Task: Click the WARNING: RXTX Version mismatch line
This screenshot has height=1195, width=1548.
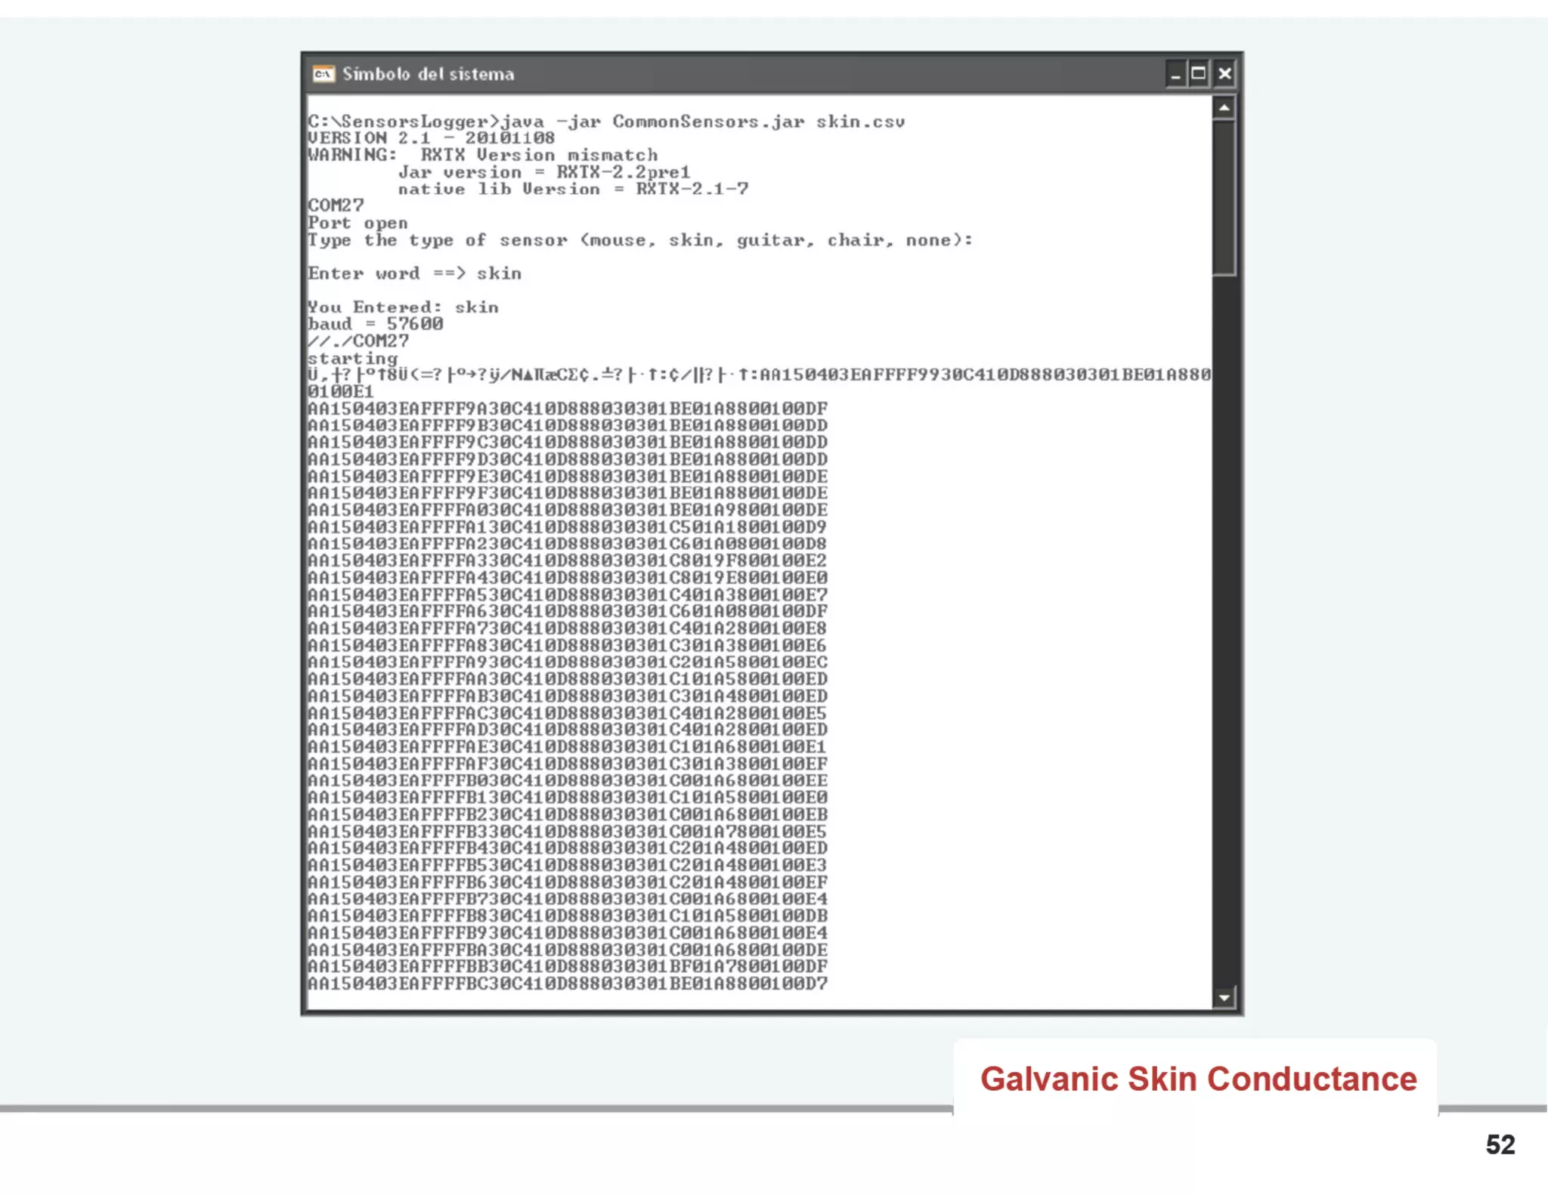Action: point(482,155)
